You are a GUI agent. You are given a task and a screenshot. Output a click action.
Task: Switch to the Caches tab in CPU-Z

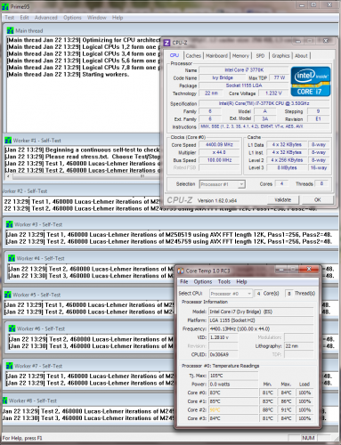pyautogui.click(x=193, y=56)
